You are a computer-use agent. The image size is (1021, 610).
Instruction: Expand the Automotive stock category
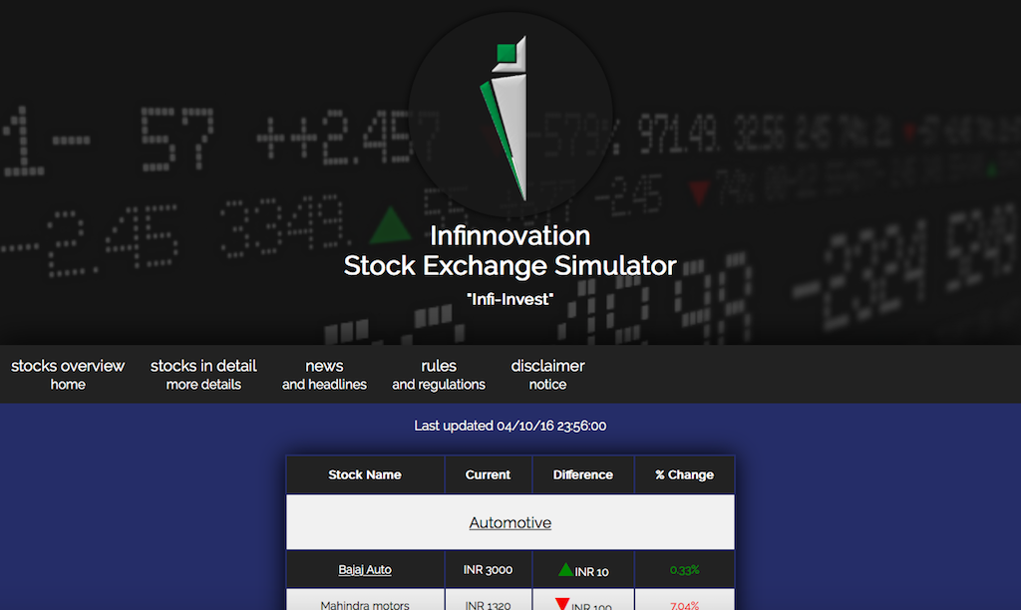510,522
